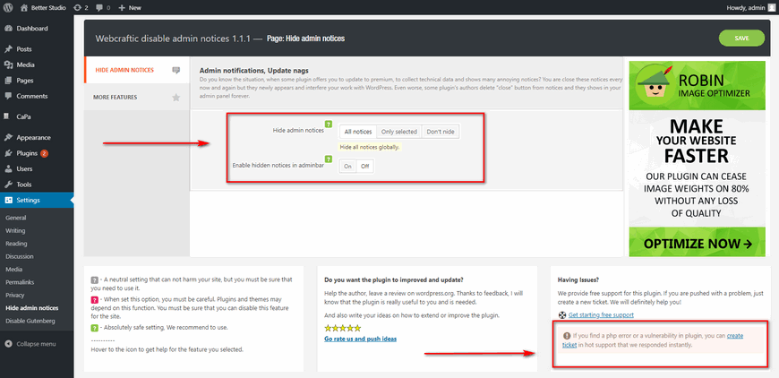
Task: Open the updates icon showing 2
Action: tap(78, 7)
